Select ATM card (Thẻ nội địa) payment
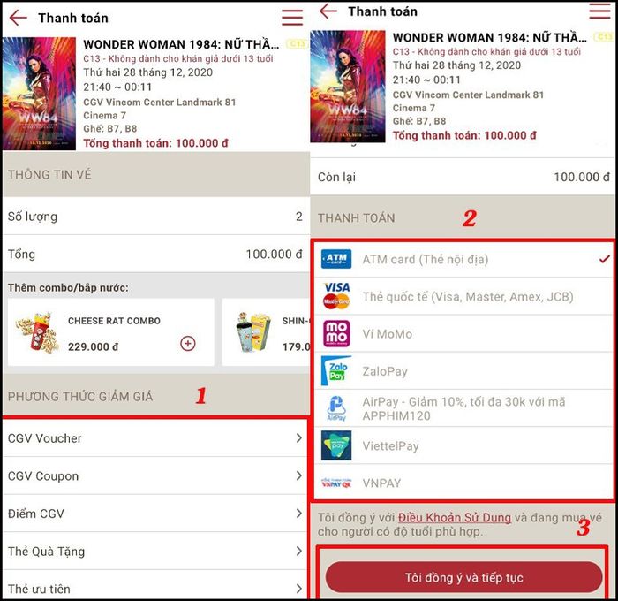Image resolution: width=618 pixels, height=601 pixels. tap(463, 259)
